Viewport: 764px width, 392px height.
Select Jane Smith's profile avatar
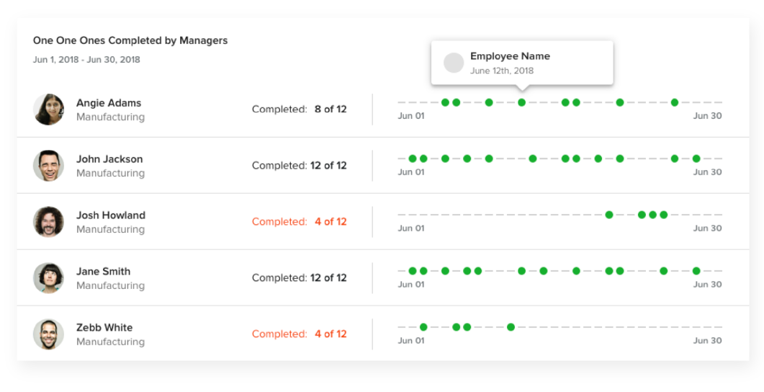coord(49,278)
